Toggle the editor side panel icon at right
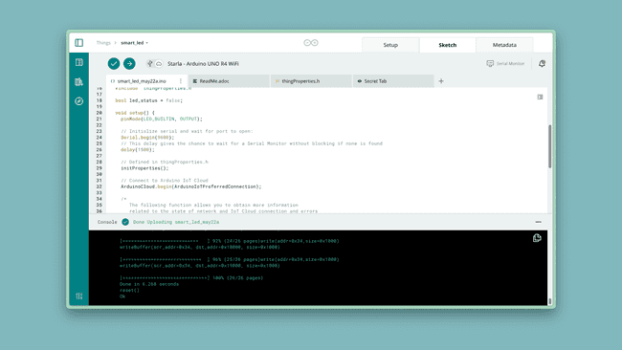 pyautogui.click(x=540, y=97)
